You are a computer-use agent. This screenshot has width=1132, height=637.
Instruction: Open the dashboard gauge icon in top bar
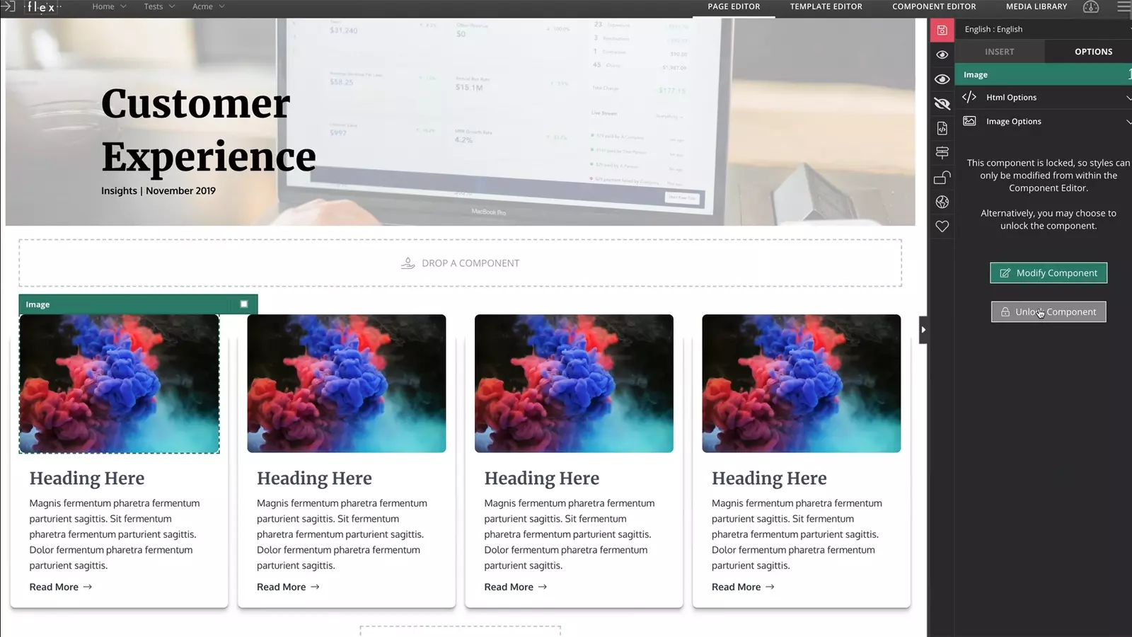pos(1091,7)
